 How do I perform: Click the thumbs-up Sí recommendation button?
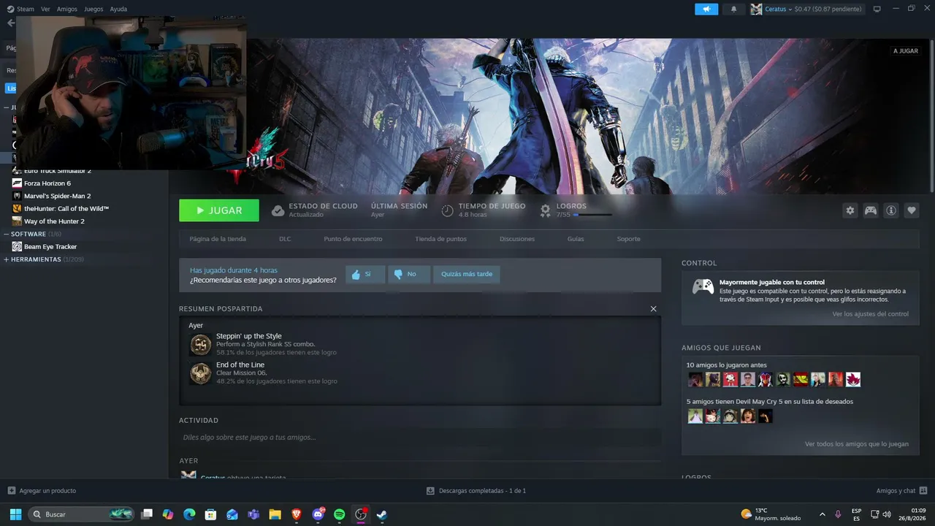pos(365,275)
